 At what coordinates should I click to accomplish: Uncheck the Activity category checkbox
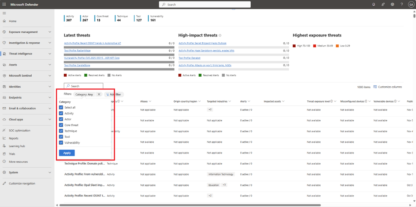(61, 113)
